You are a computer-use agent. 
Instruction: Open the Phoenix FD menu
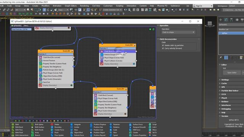tap(162, 6)
